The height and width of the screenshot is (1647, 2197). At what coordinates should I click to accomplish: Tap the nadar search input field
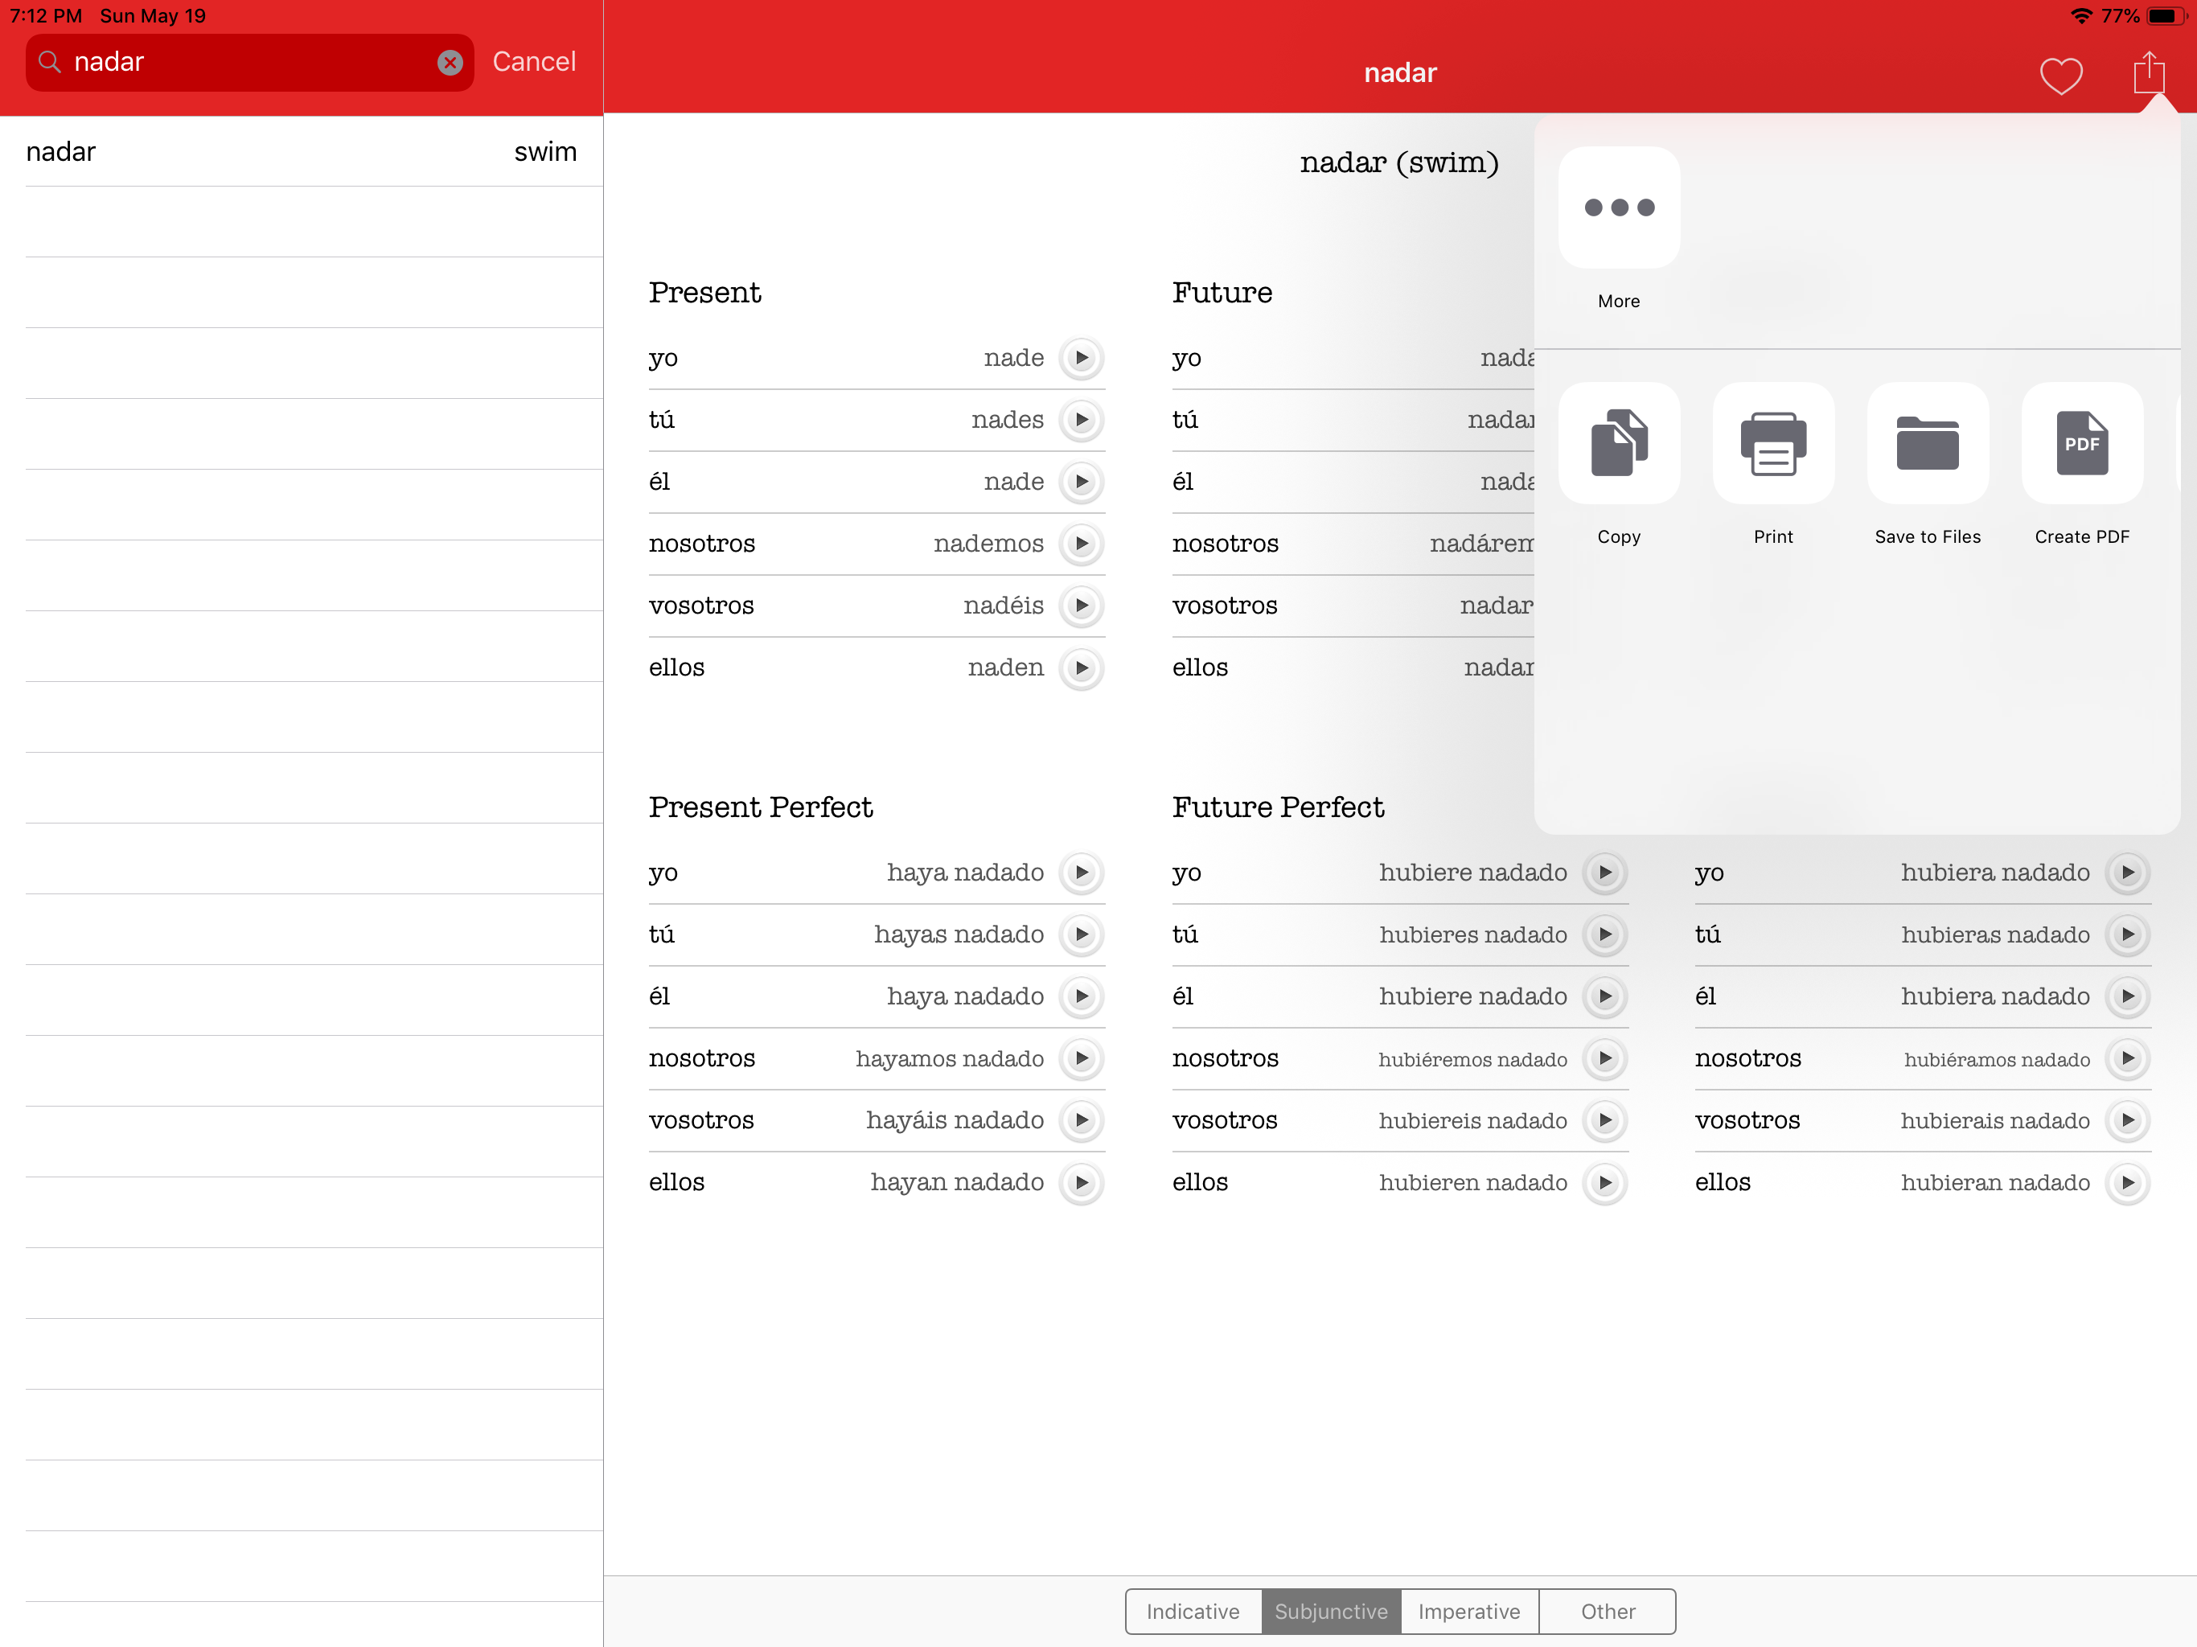pos(248,63)
